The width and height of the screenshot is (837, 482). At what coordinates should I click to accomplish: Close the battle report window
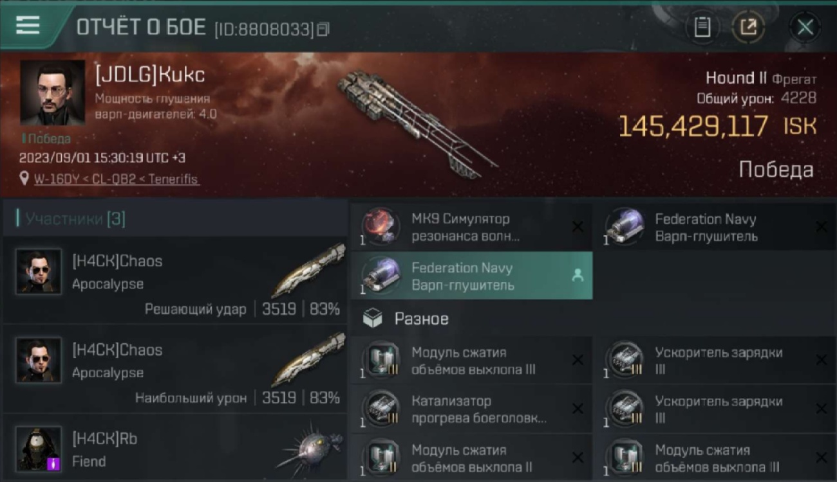(805, 27)
